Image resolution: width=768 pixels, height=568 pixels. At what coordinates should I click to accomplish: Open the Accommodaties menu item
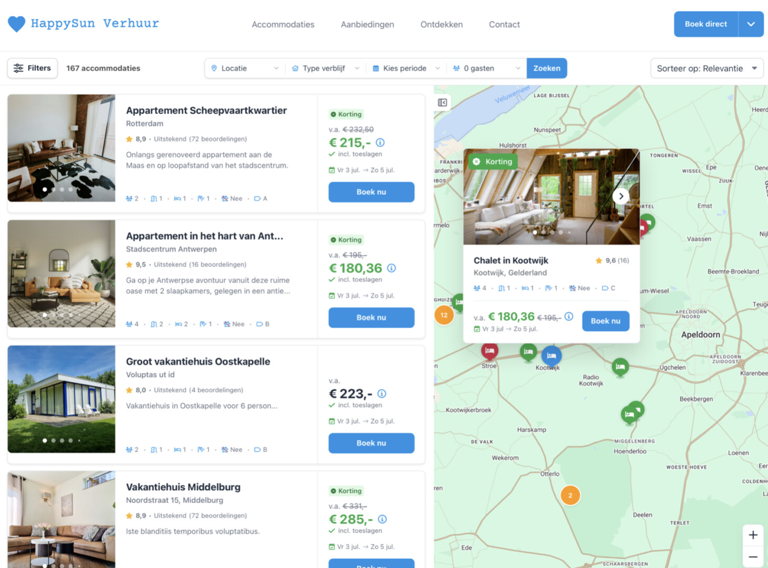tap(283, 25)
